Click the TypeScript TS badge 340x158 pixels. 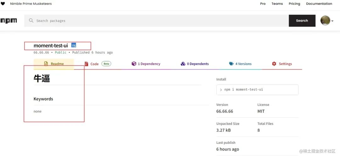[x=74, y=45]
